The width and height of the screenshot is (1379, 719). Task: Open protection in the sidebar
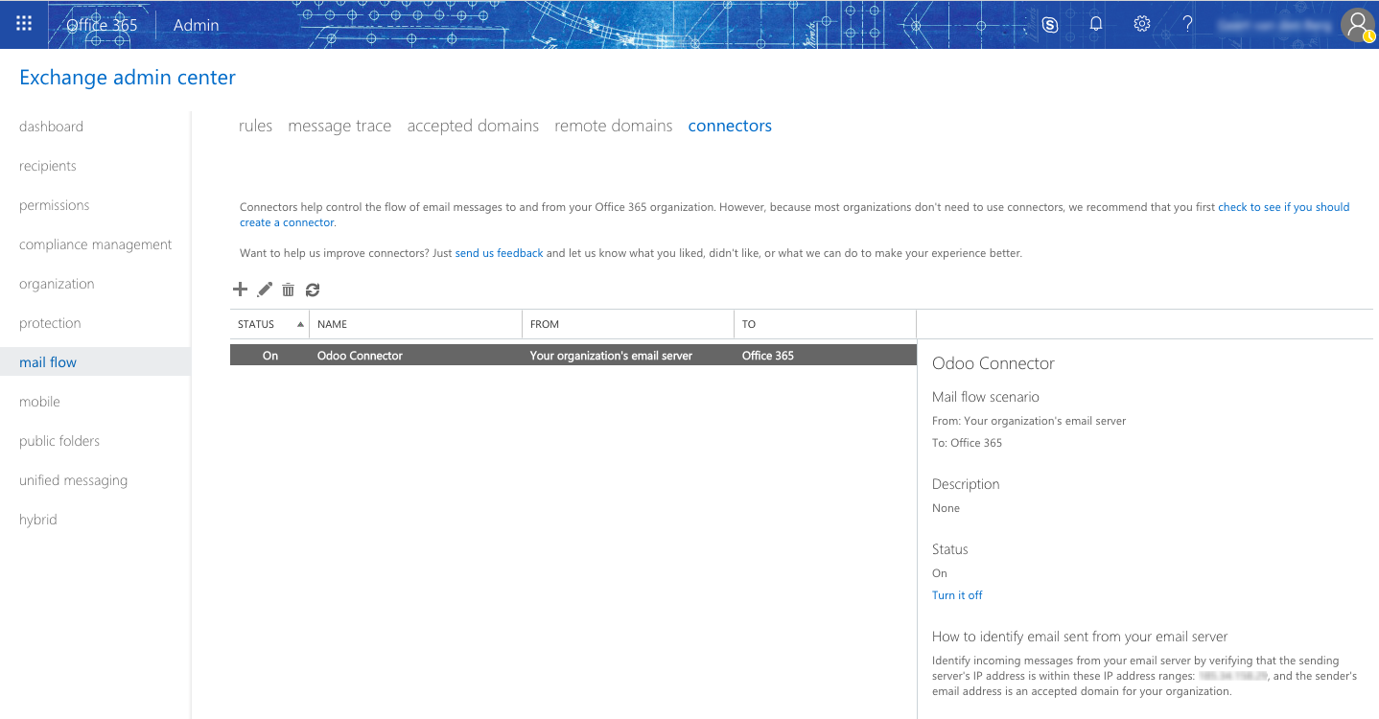(50, 323)
